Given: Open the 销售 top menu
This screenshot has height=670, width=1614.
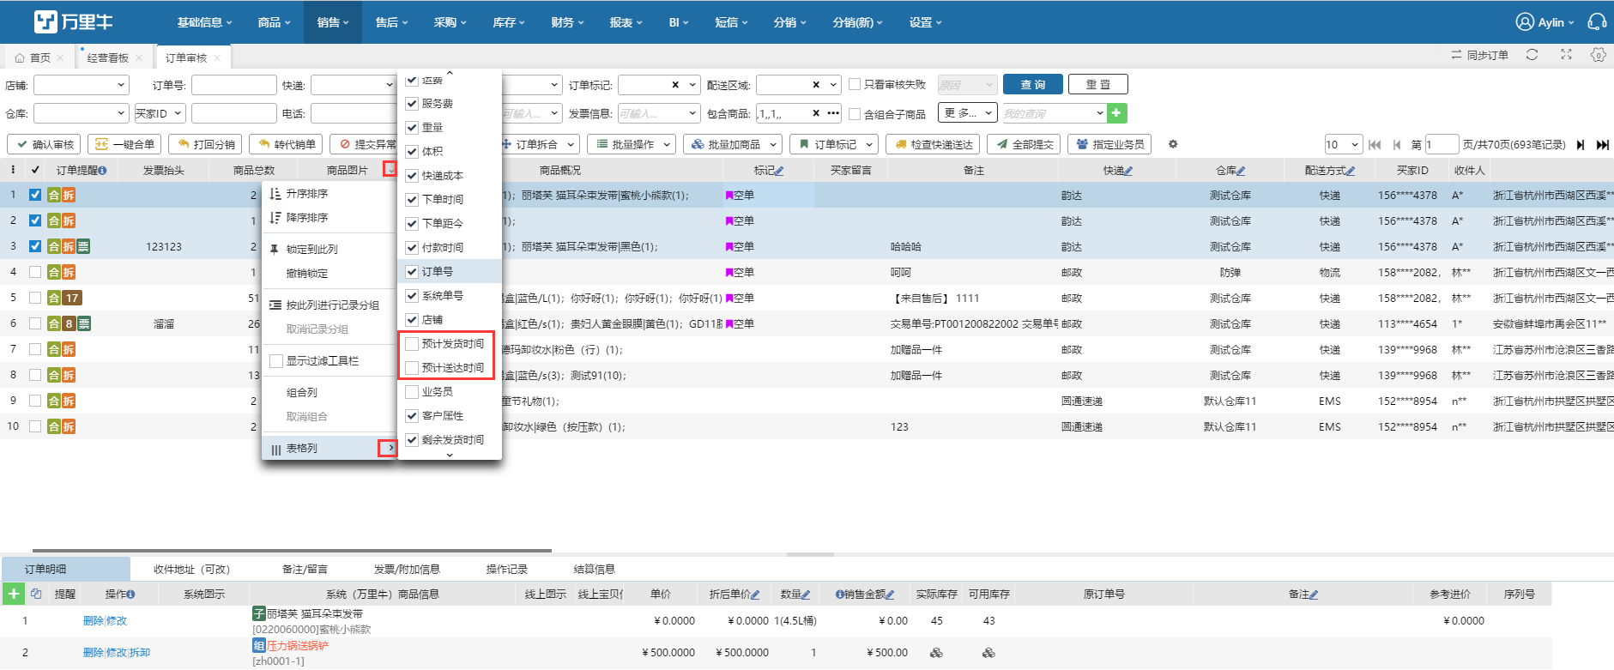Looking at the screenshot, I should 333,22.
